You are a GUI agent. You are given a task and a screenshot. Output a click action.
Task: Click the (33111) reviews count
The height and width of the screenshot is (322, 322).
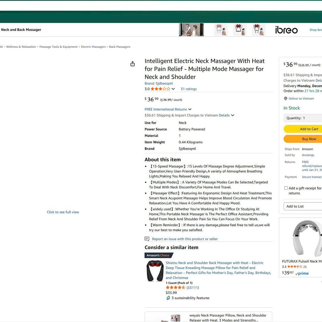click(x=193, y=288)
